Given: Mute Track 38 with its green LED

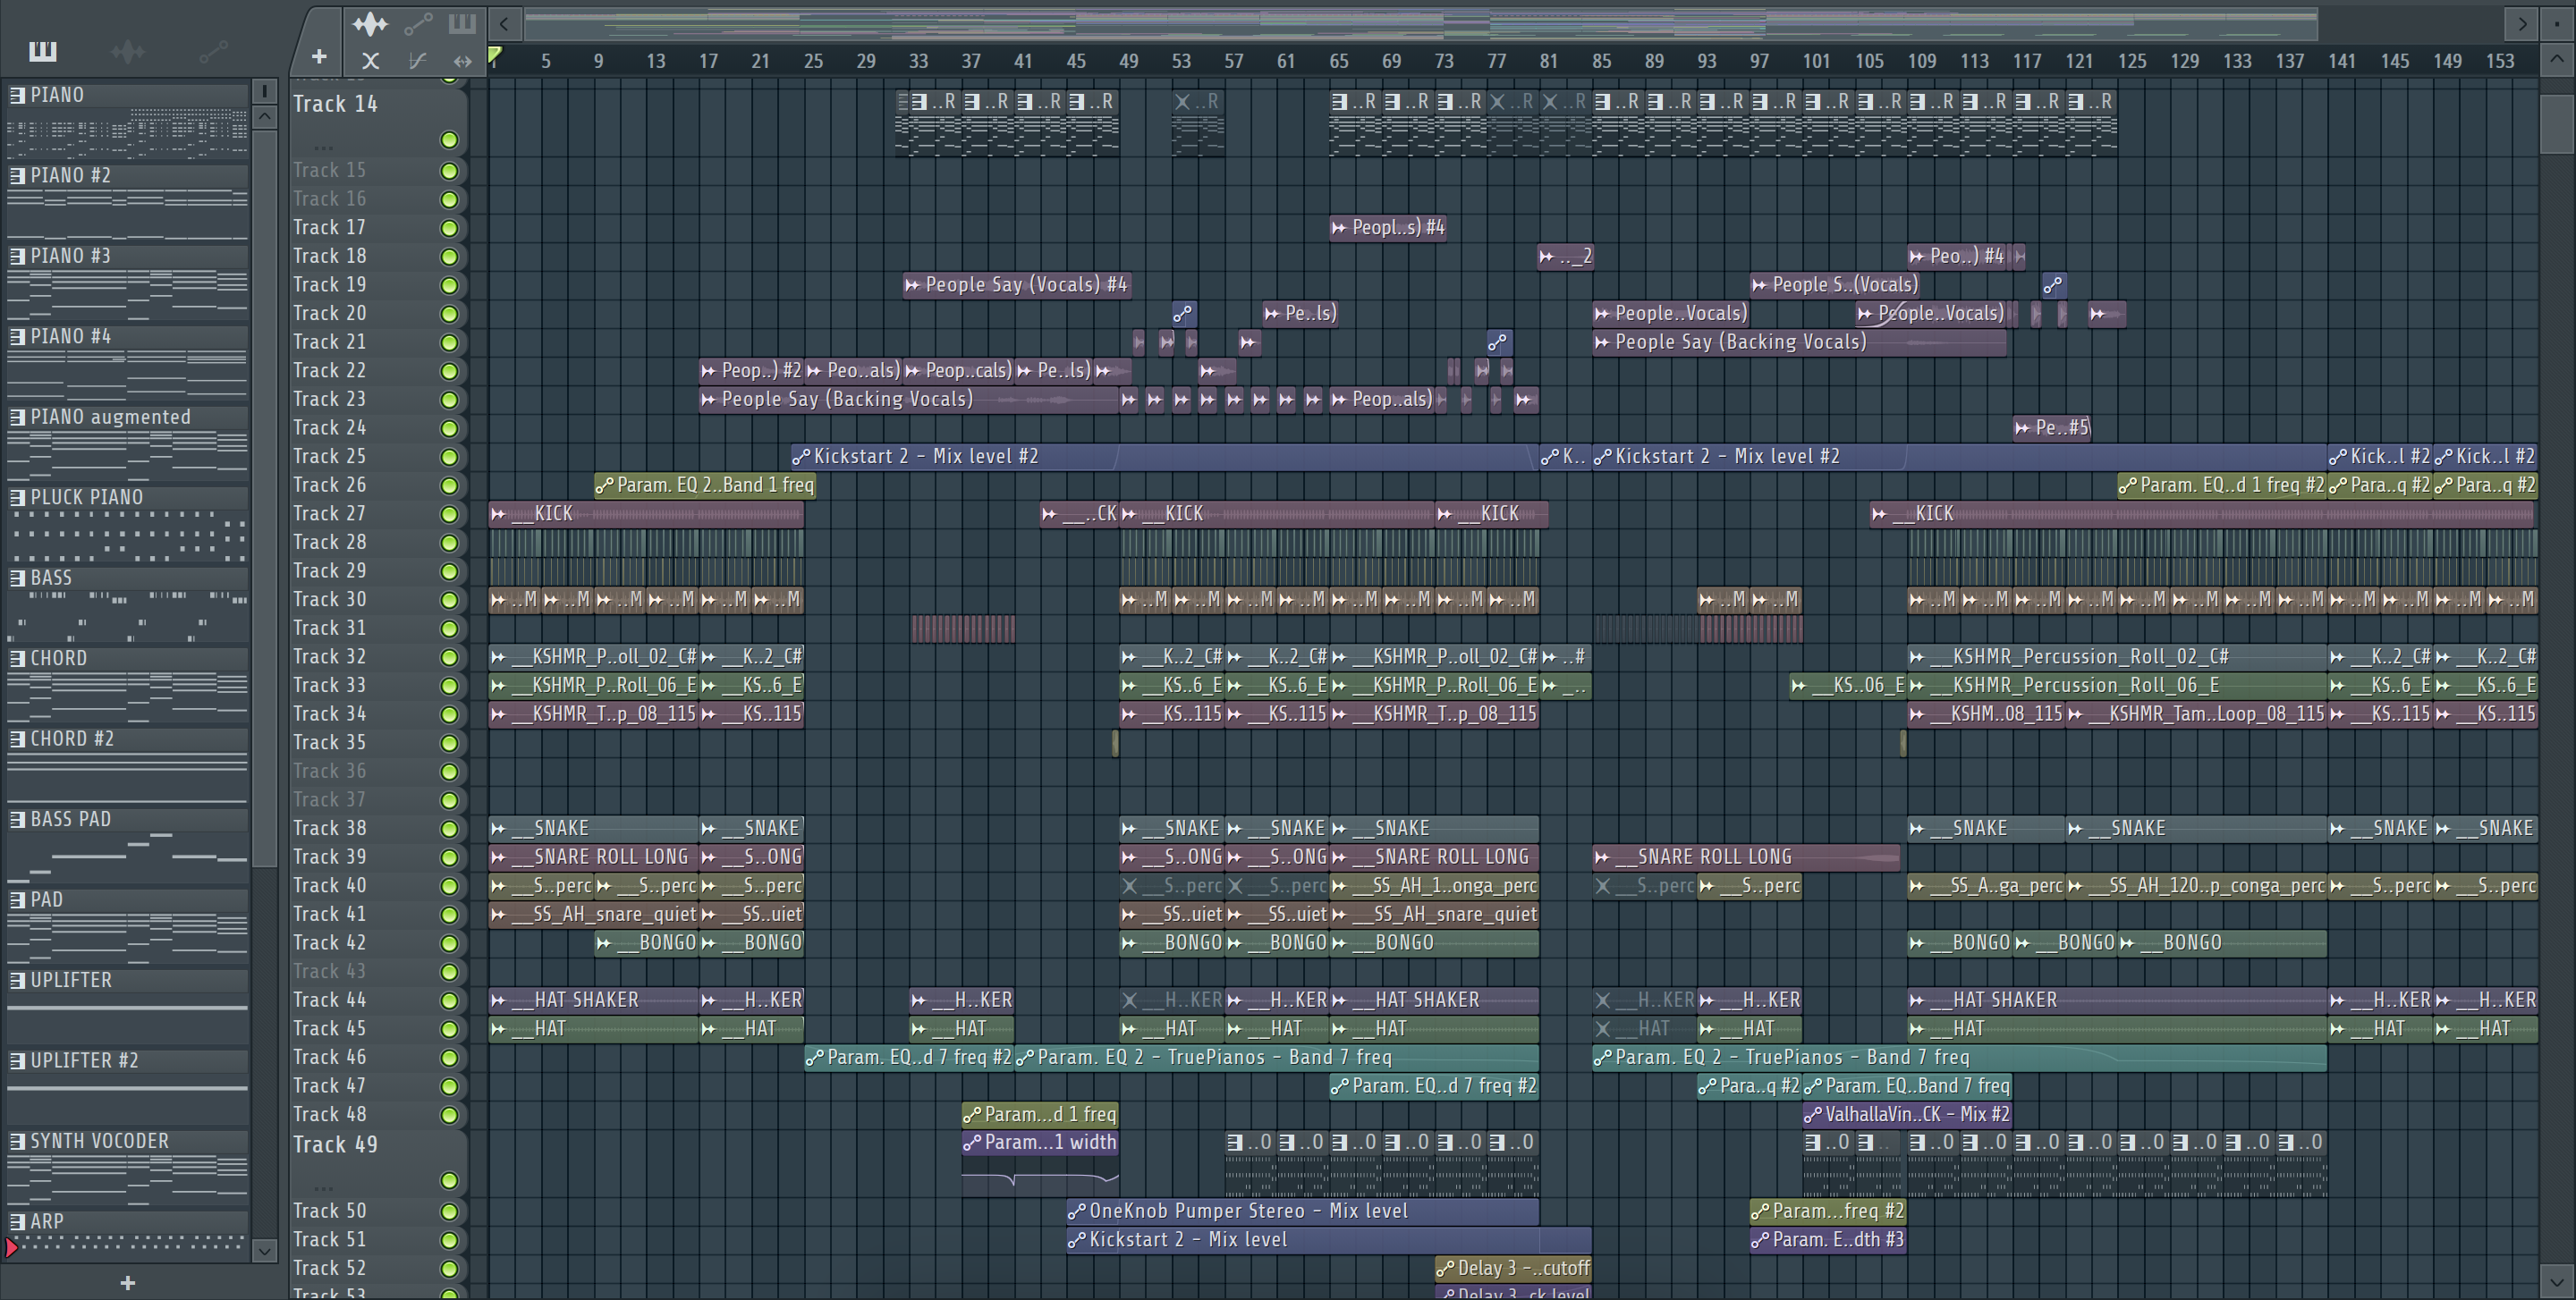Looking at the screenshot, I should click(449, 828).
